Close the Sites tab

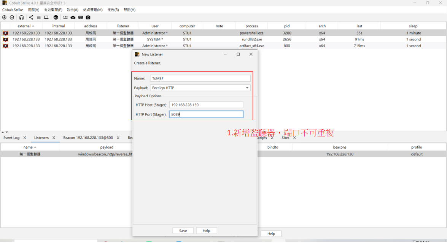294,138
